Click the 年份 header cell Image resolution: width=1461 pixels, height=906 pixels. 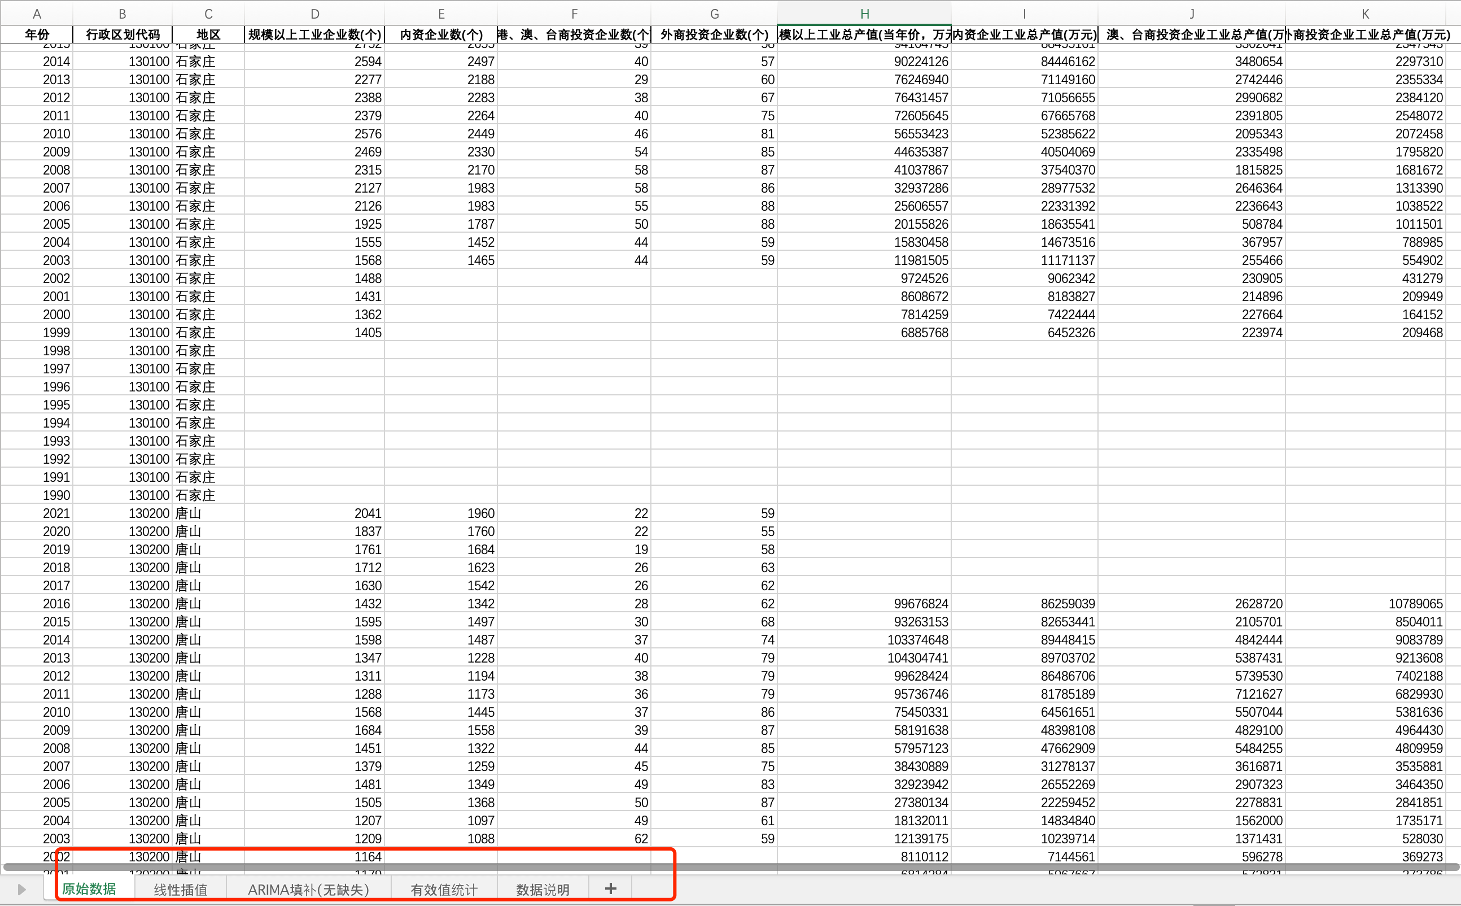pyautogui.click(x=37, y=35)
